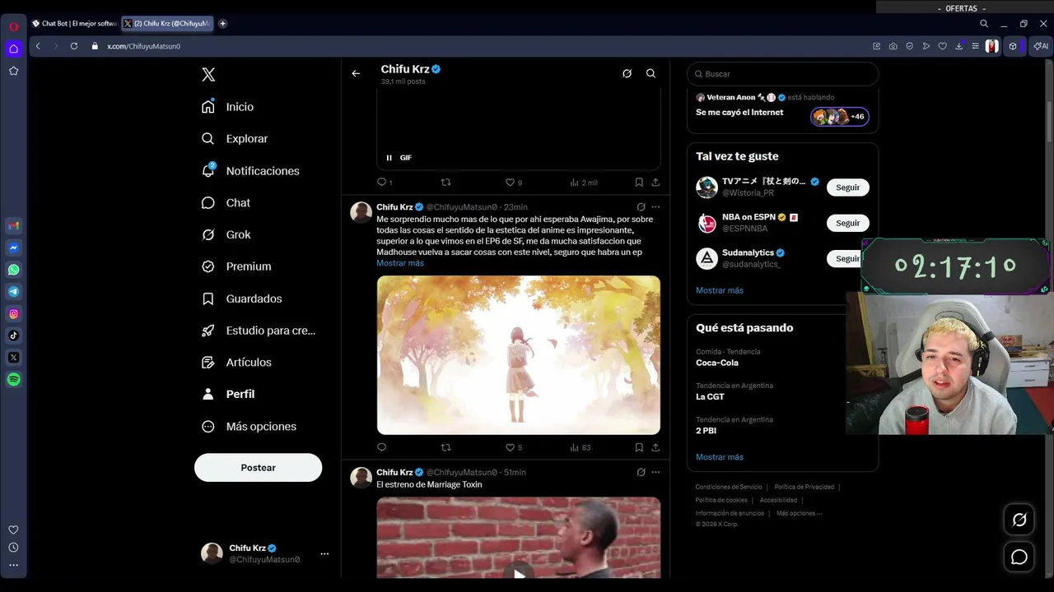Open Notificaciones in X sidebar

(250, 171)
